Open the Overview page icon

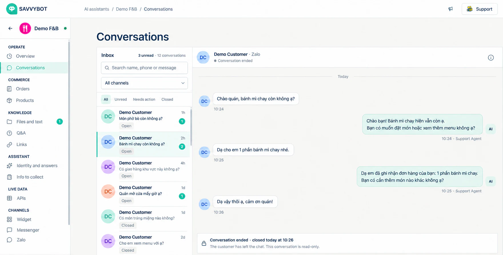9,56
